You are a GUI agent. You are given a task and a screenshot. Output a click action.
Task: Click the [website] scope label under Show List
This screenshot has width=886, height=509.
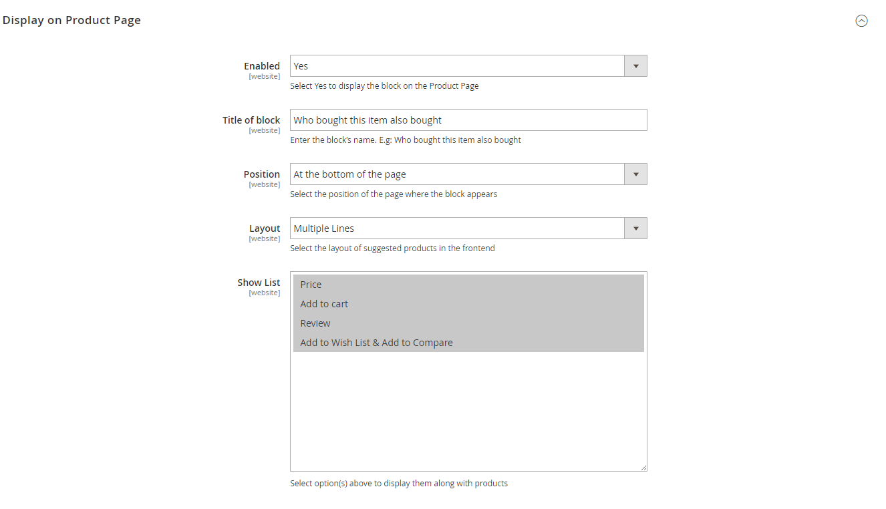pyautogui.click(x=265, y=293)
